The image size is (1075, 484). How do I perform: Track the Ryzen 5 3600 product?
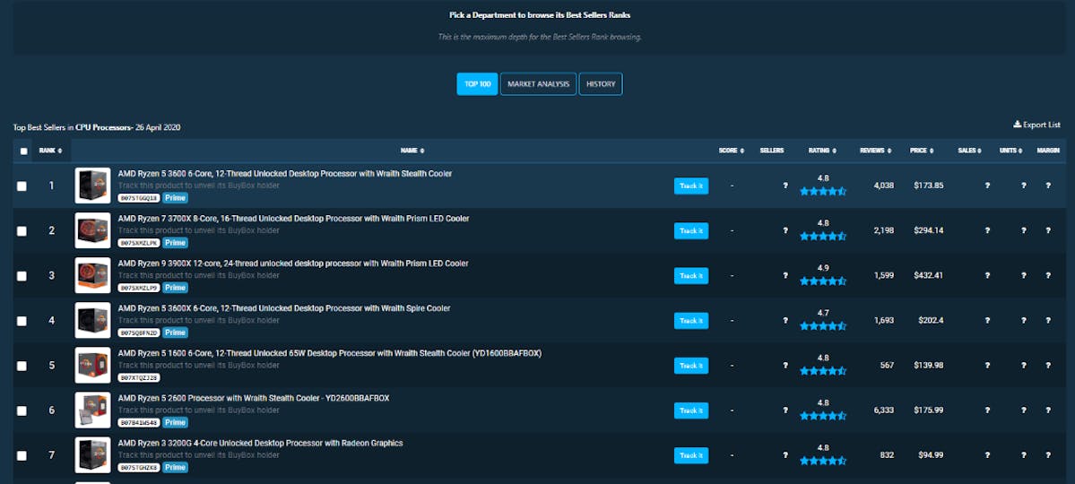691,186
